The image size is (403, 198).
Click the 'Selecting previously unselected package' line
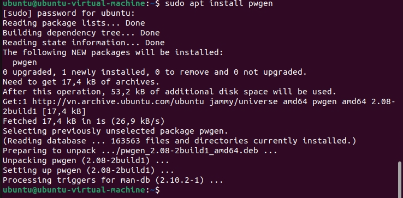(115, 131)
